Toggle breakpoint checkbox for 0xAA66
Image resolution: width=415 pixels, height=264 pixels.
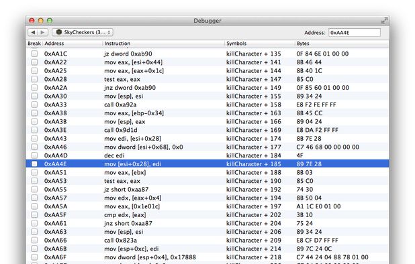pos(34,241)
